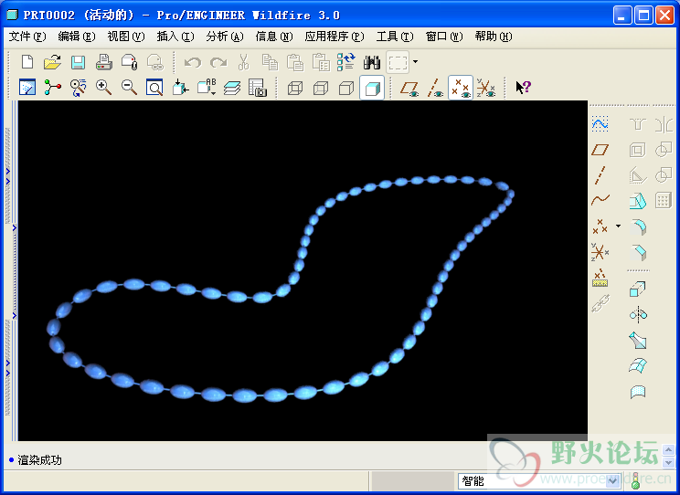The width and height of the screenshot is (680, 495).
Task: Click the Datum Curve tool
Action: point(600,200)
